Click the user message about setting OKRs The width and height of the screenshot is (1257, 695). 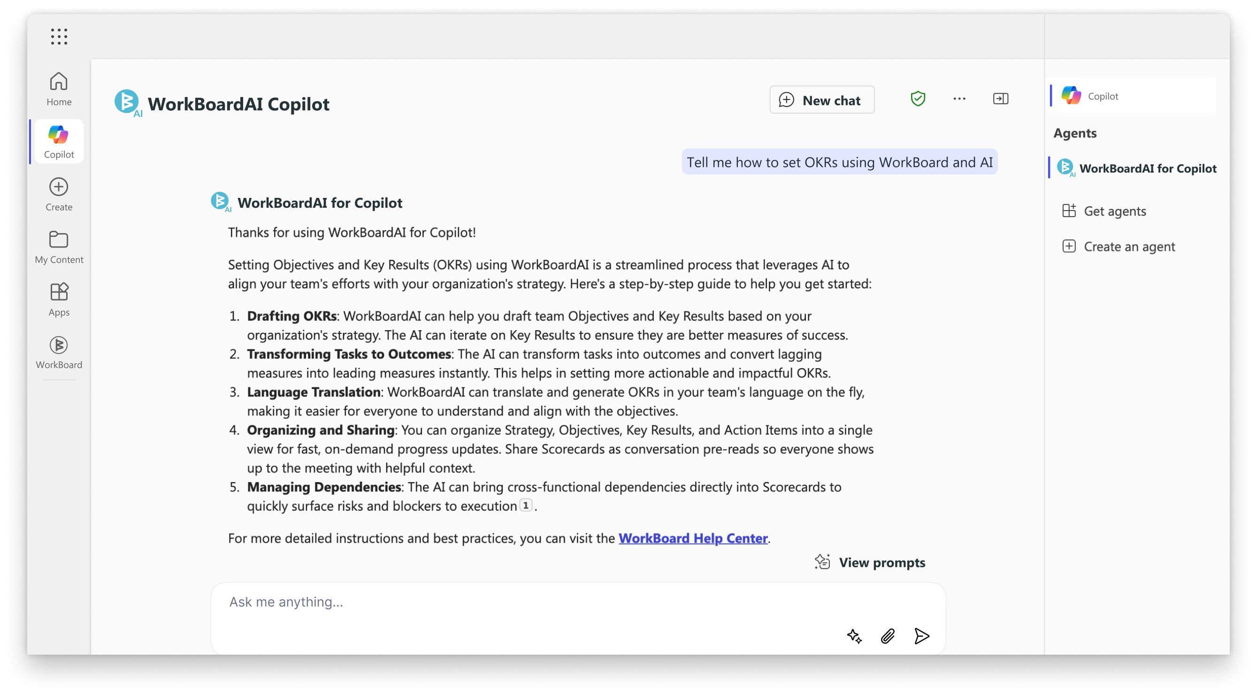click(839, 162)
